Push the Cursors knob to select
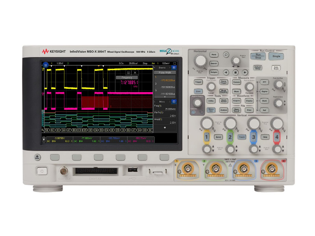 tap(249, 87)
